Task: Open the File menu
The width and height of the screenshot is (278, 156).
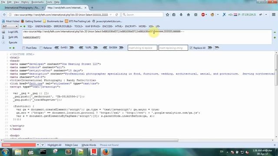Action: [x=3, y=2]
